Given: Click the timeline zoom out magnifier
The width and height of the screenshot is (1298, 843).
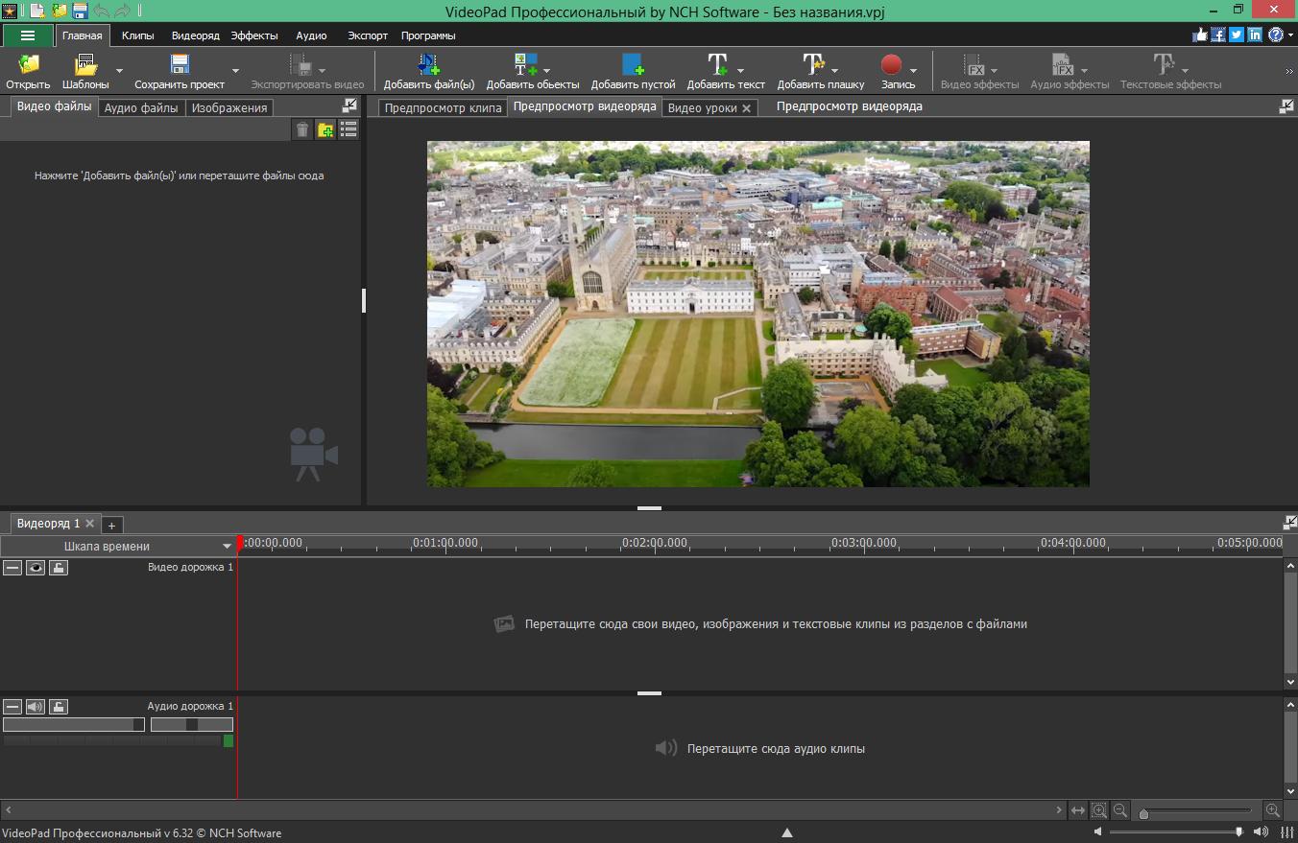Looking at the screenshot, I should (x=1120, y=810).
